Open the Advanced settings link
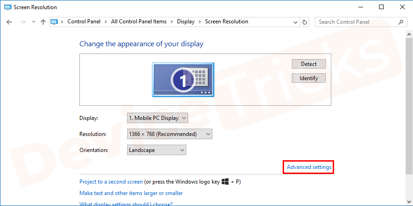Viewport: 413px width, 206px height. pos(308,168)
